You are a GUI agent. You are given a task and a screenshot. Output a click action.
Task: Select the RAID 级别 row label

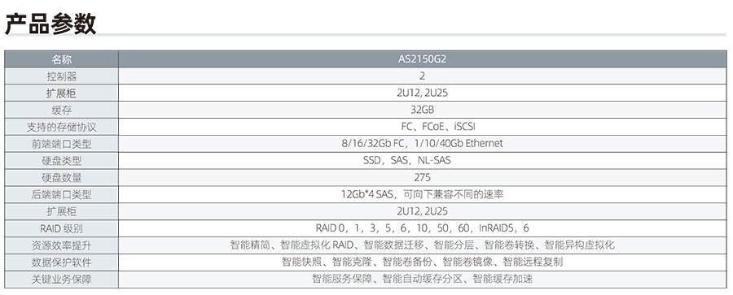(x=61, y=228)
